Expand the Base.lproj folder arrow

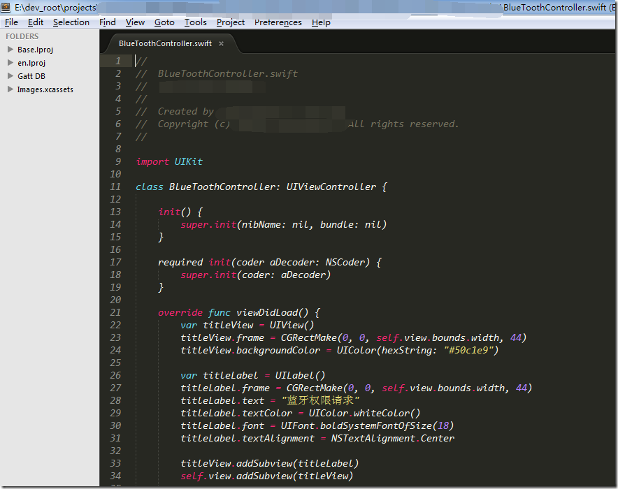coord(10,49)
